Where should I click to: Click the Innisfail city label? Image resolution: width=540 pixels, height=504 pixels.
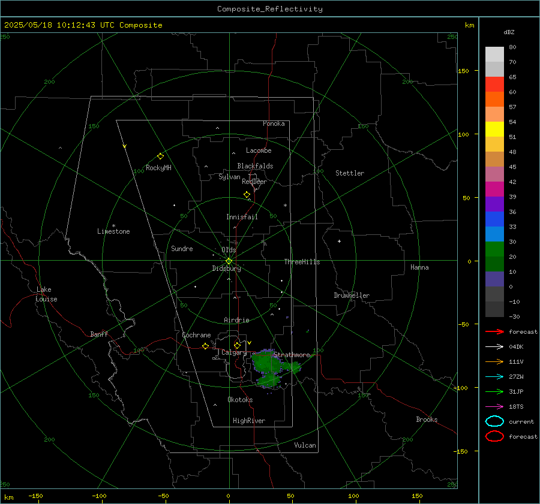pos(242,217)
